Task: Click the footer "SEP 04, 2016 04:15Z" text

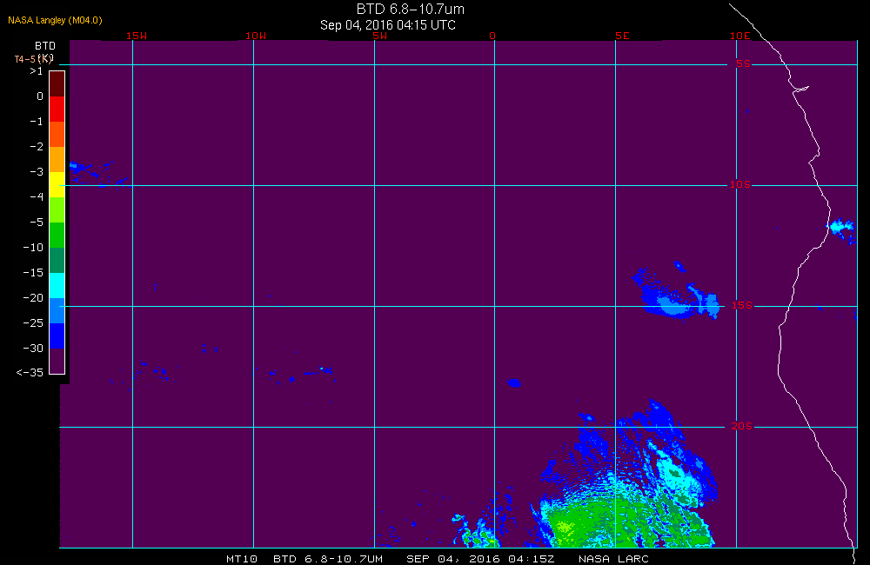Action: pyautogui.click(x=480, y=559)
